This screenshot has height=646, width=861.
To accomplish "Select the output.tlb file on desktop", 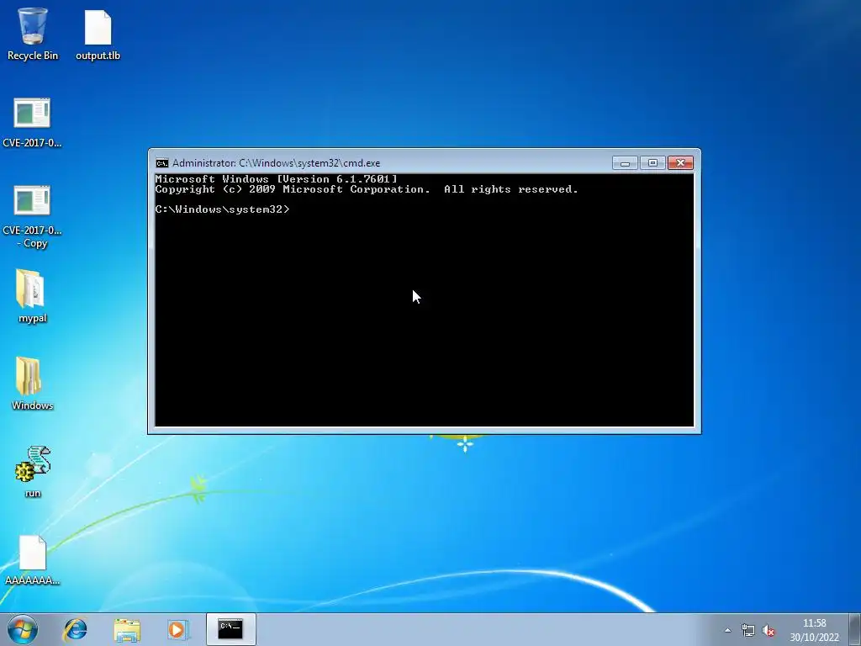I will (98, 34).
